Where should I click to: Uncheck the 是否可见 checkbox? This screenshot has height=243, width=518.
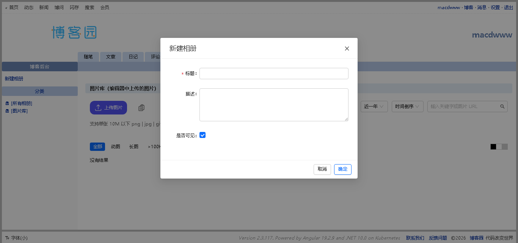pyautogui.click(x=202, y=135)
